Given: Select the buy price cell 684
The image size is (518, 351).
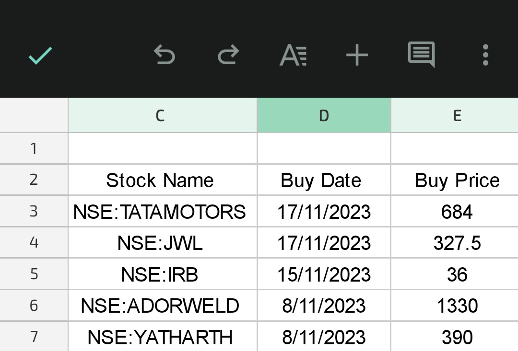Looking at the screenshot, I should click(x=455, y=211).
